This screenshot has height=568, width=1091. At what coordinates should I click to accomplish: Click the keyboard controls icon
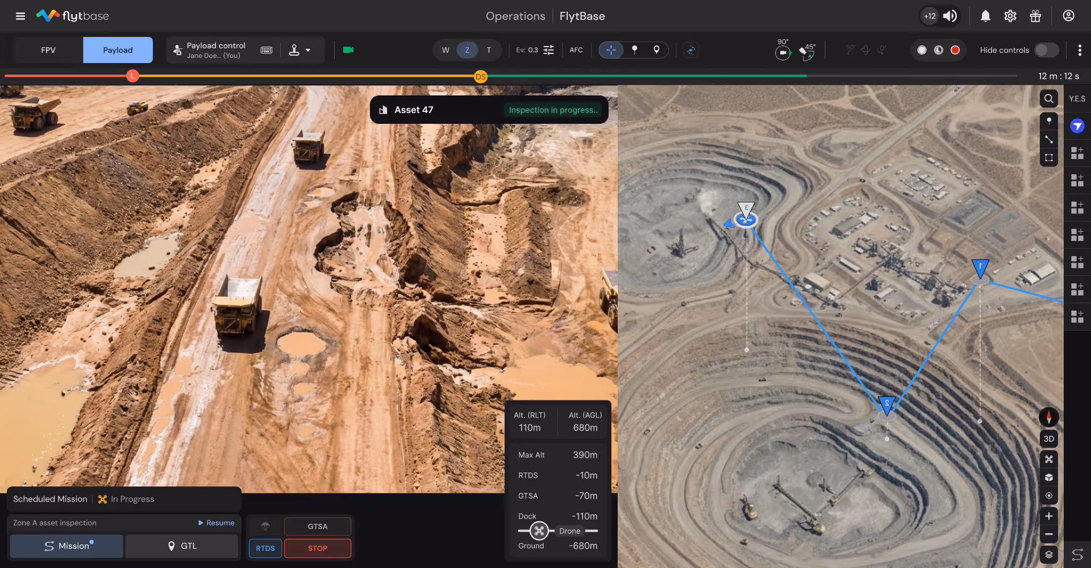(266, 50)
